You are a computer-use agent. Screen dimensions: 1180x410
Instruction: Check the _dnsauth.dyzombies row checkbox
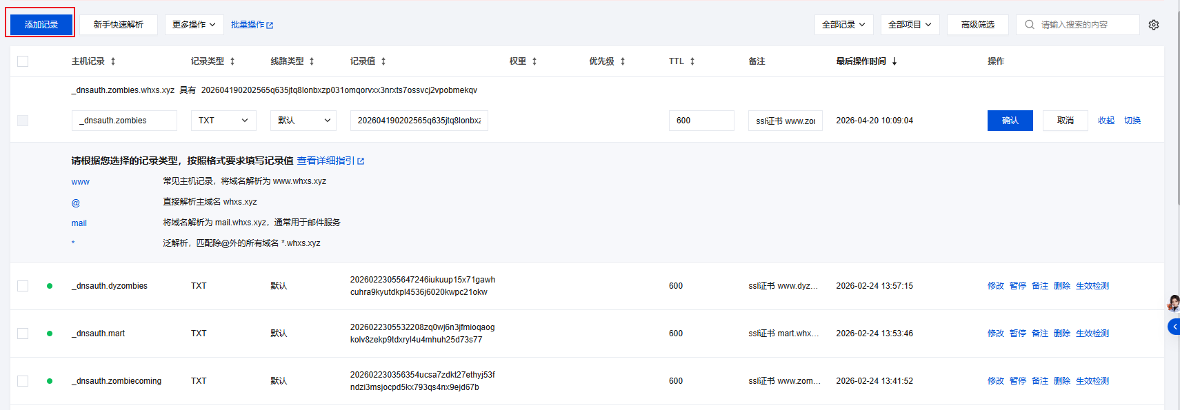(x=23, y=286)
